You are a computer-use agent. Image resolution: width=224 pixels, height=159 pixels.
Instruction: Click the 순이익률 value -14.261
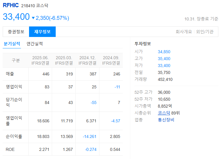[90, 136]
